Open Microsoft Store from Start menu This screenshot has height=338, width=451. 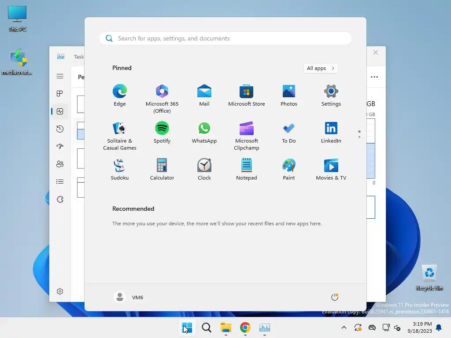tap(247, 96)
